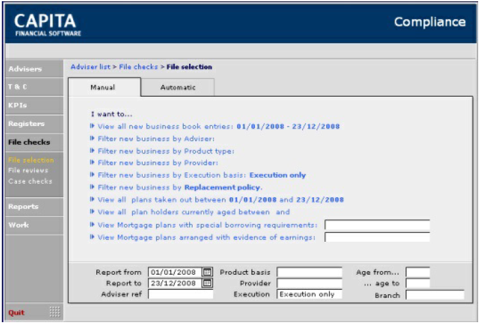This screenshot has height=324, width=480.
Task: Click the Provider input field
Action: [x=309, y=283]
